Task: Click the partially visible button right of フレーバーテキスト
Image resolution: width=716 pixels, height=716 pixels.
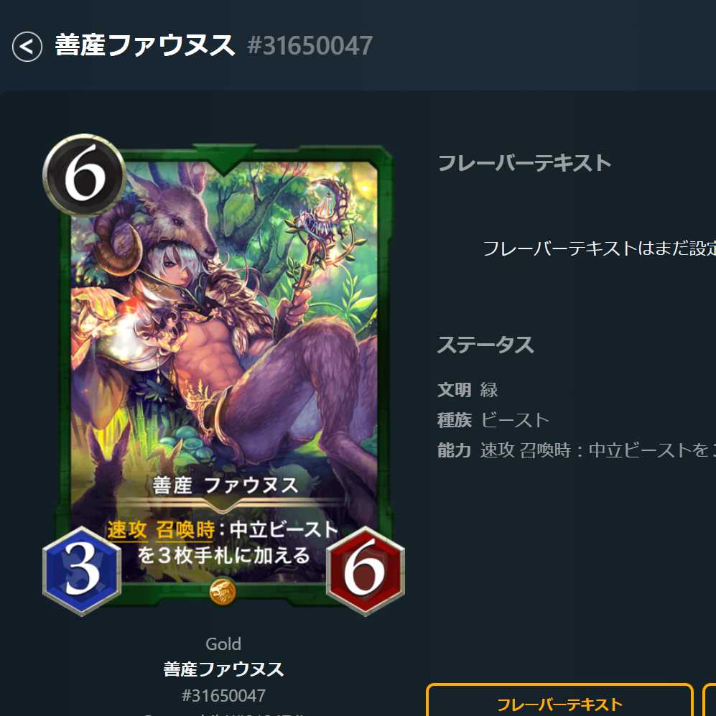Action: point(710,700)
